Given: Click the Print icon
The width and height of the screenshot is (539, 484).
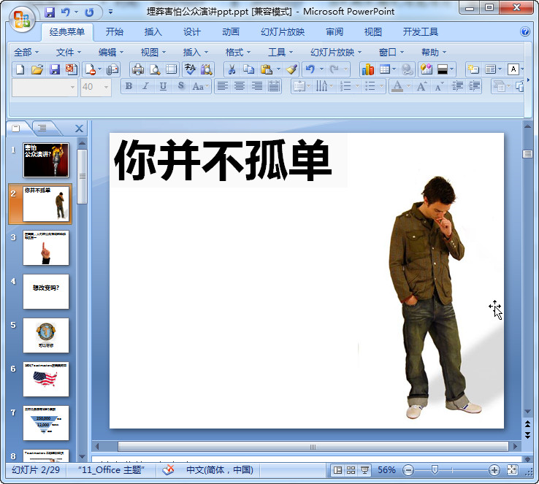Looking at the screenshot, I should [x=138, y=69].
